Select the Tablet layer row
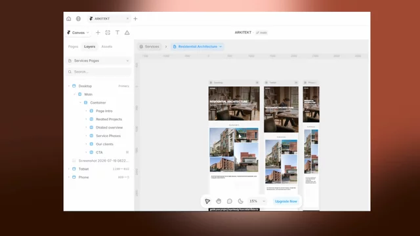The image size is (420, 236). (98, 169)
